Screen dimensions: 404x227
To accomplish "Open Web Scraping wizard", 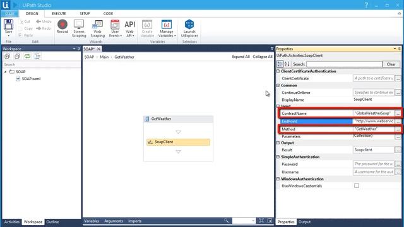I will tap(97, 28).
